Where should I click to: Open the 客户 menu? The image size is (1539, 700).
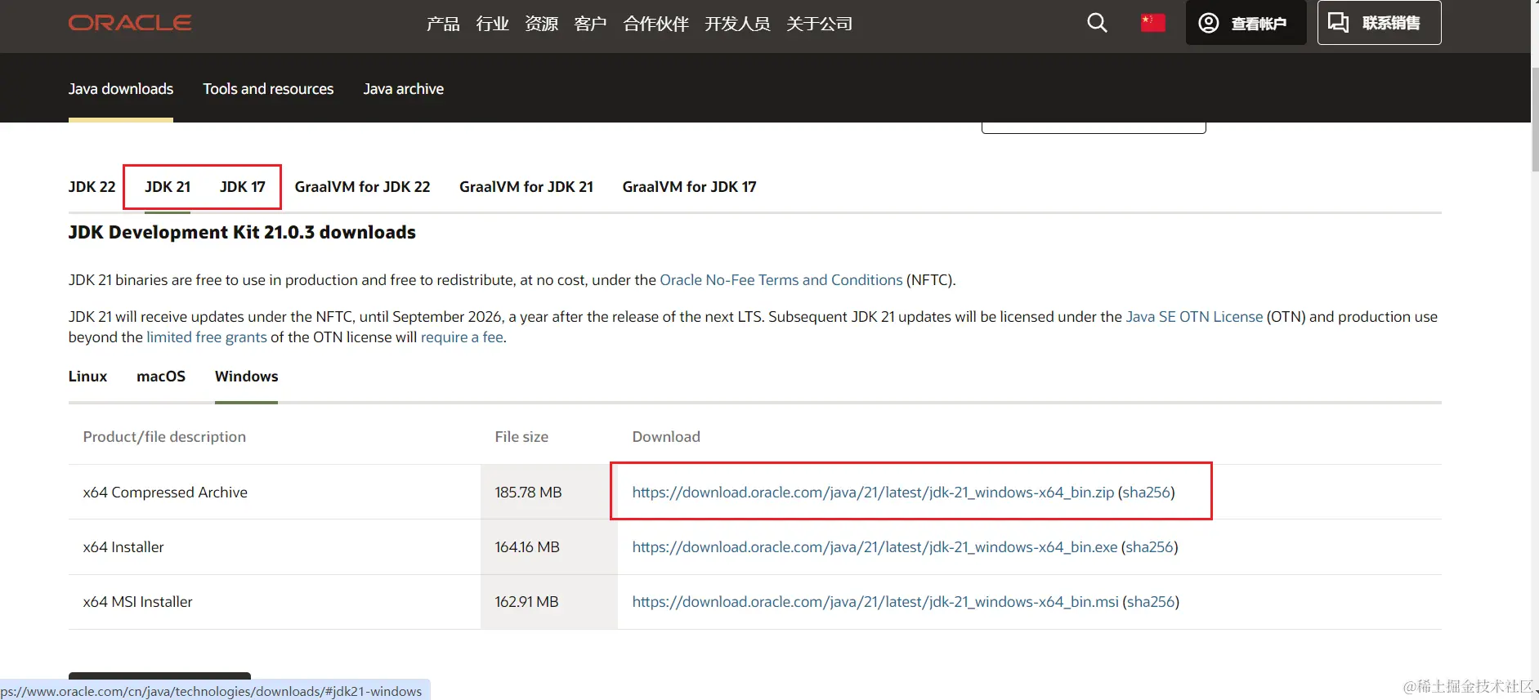pos(590,24)
